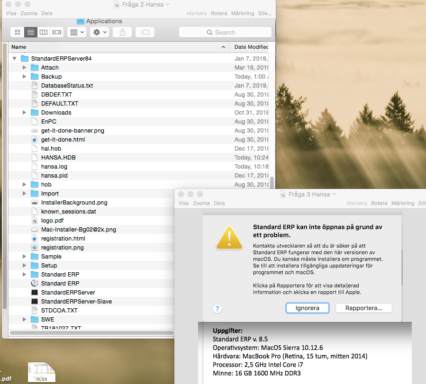Select the registration.html file icon
Image resolution: width=426 pixels, height=384 pixels.
(35, 238)
